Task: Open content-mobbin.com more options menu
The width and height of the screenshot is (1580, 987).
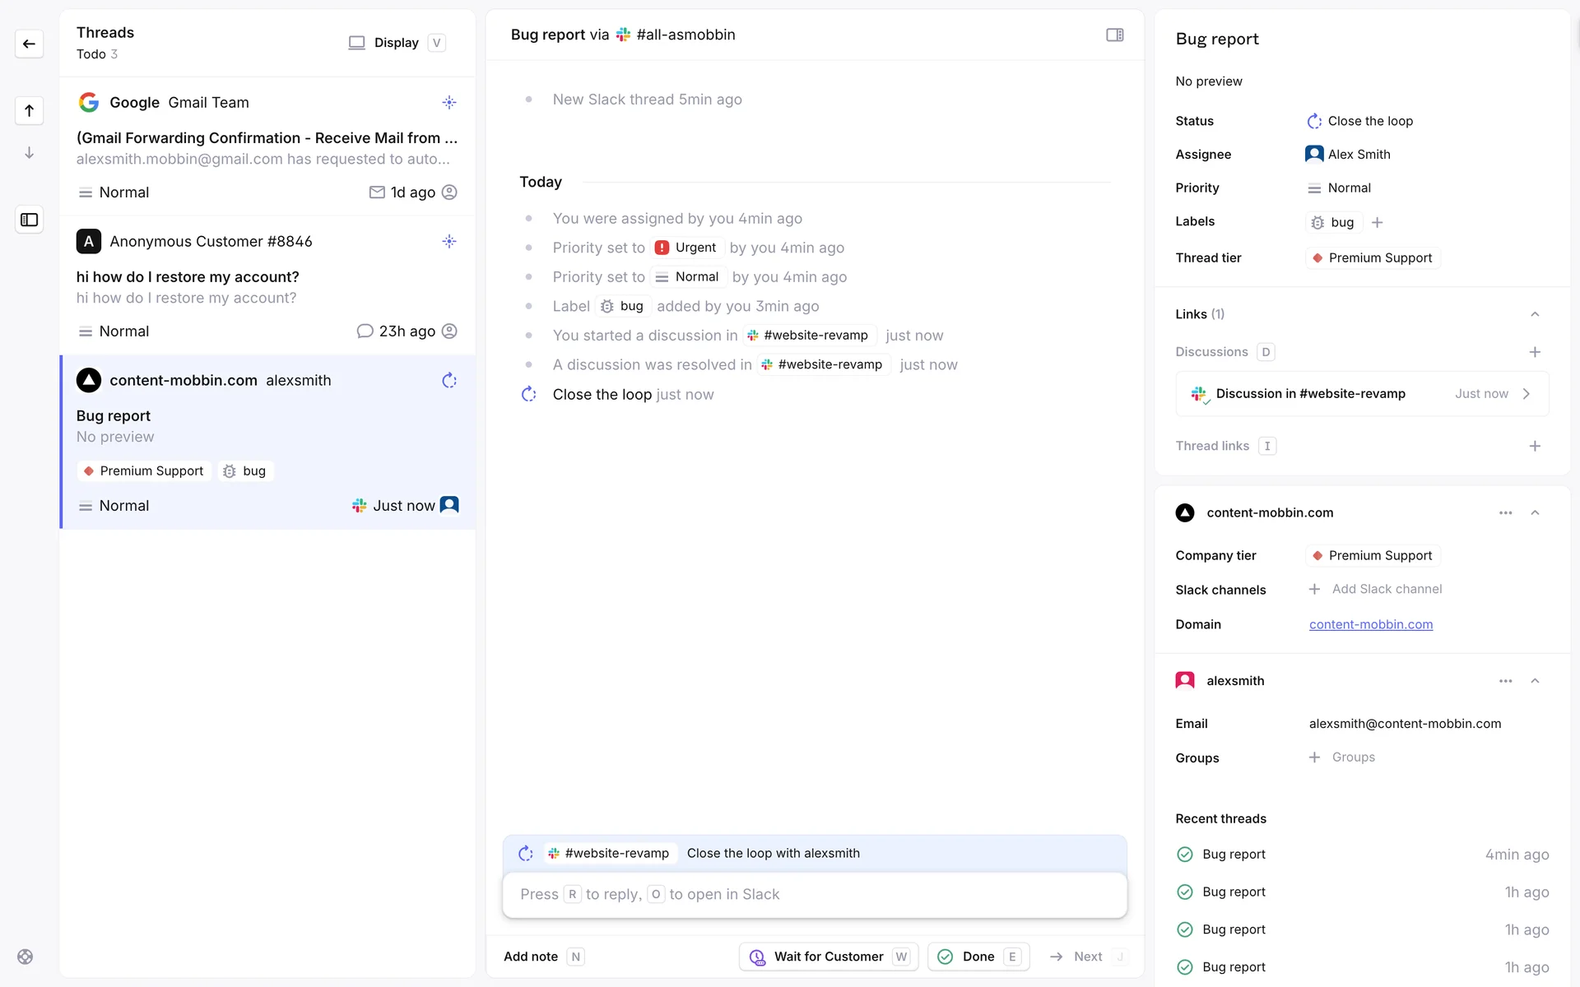Action: pyautogui.click(x=1505, y=512)
